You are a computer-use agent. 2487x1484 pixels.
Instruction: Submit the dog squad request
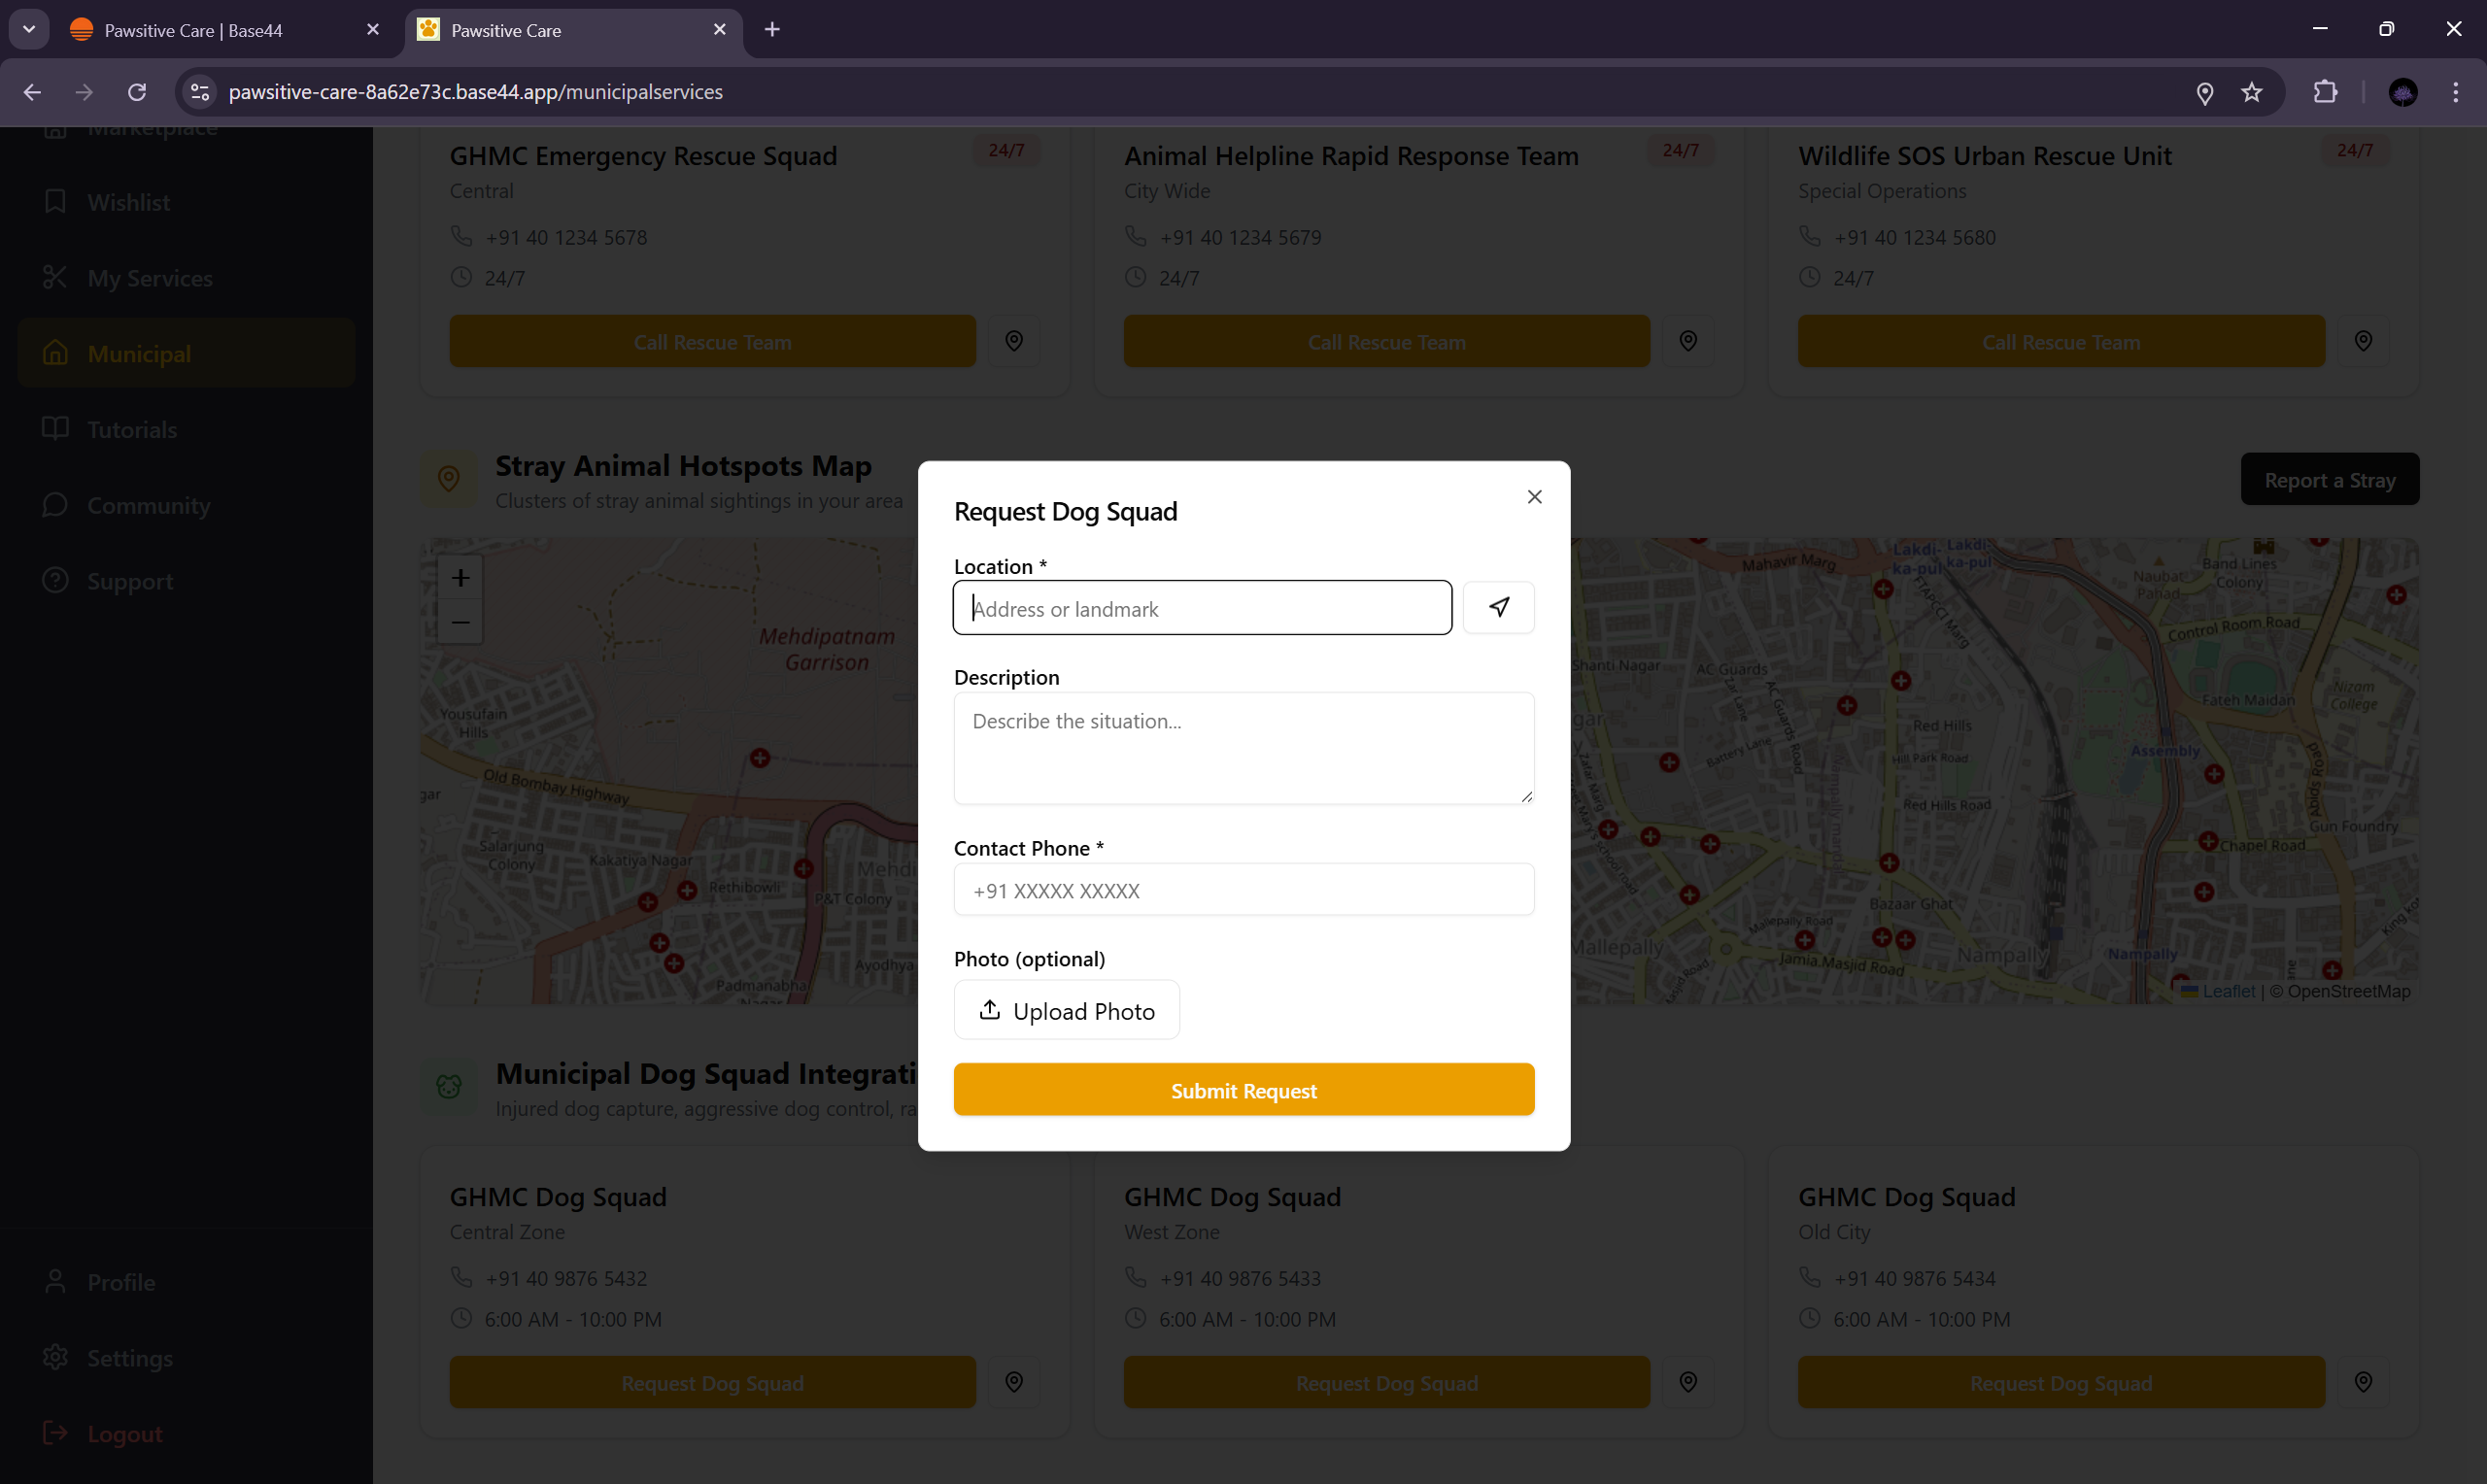click(1243, 1090)
